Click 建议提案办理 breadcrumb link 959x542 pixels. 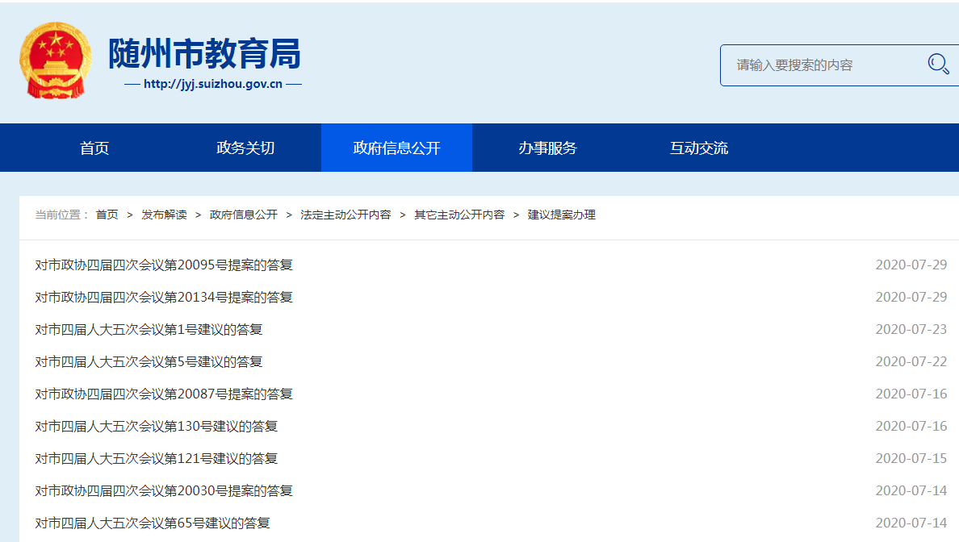[562, 215]
